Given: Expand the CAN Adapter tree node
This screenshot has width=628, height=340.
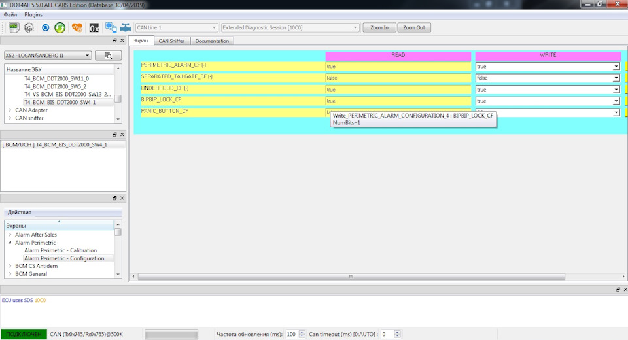Looking at the screenshot, I should coord(10,110).
